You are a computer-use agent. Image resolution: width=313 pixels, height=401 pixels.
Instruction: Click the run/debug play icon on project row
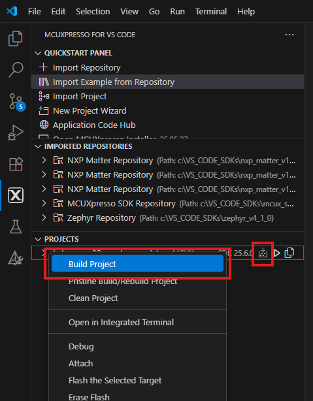point(276,253)
